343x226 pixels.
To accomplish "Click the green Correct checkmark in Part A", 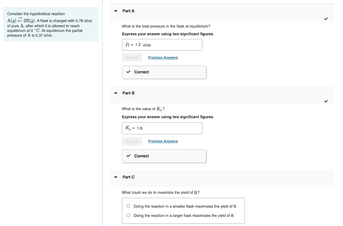I will tap(128, 72).
